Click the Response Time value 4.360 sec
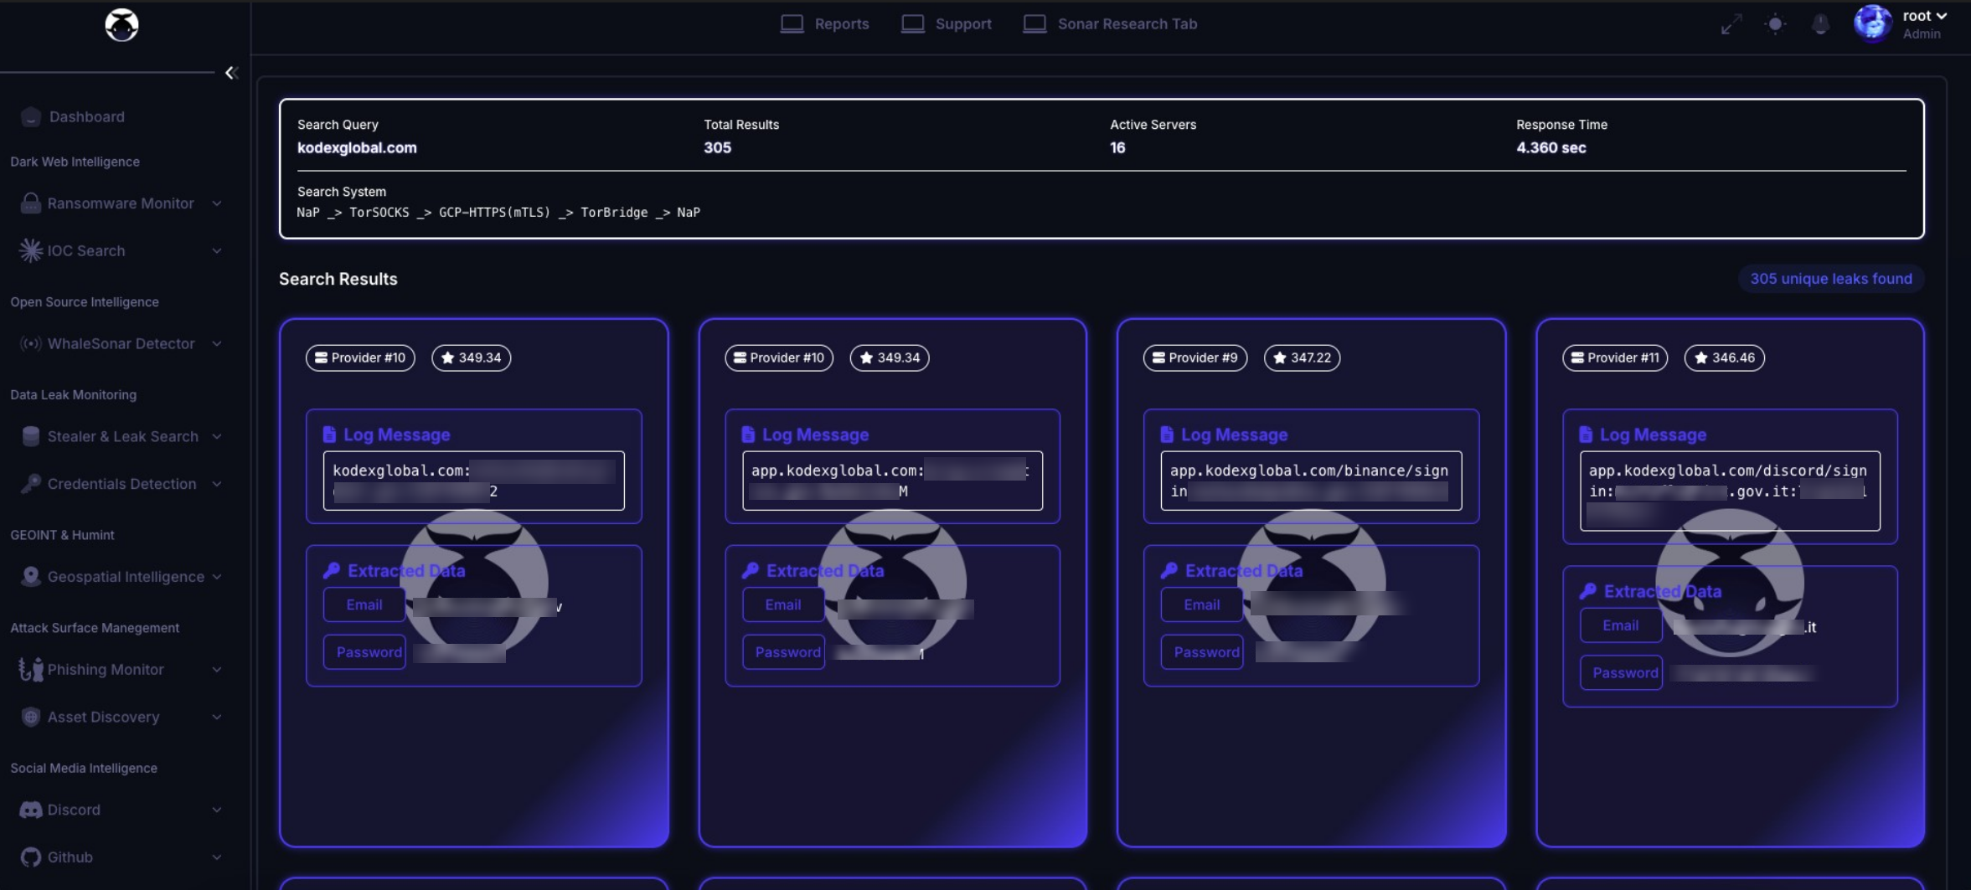The image size is (1971, 890). [x=1550, y=147]
